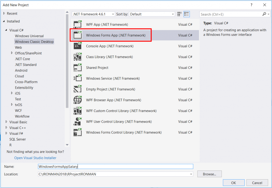Screen dimensions: 272x188
Task: Click the tree scroll up arrow
Action: [x=67, y=12]
